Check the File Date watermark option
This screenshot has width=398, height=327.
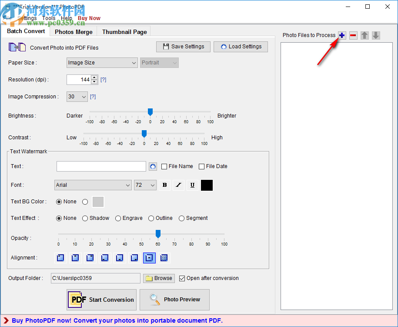click(201, 166)
